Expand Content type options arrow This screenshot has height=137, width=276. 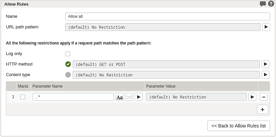(265, 75)
